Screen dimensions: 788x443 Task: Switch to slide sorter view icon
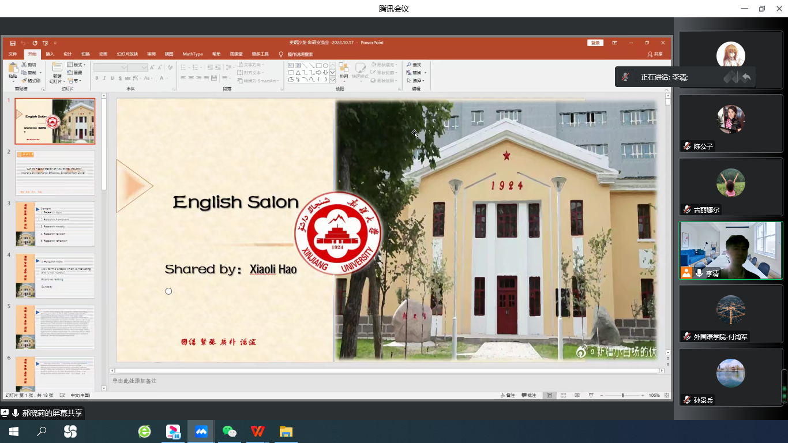pos(563,396)
